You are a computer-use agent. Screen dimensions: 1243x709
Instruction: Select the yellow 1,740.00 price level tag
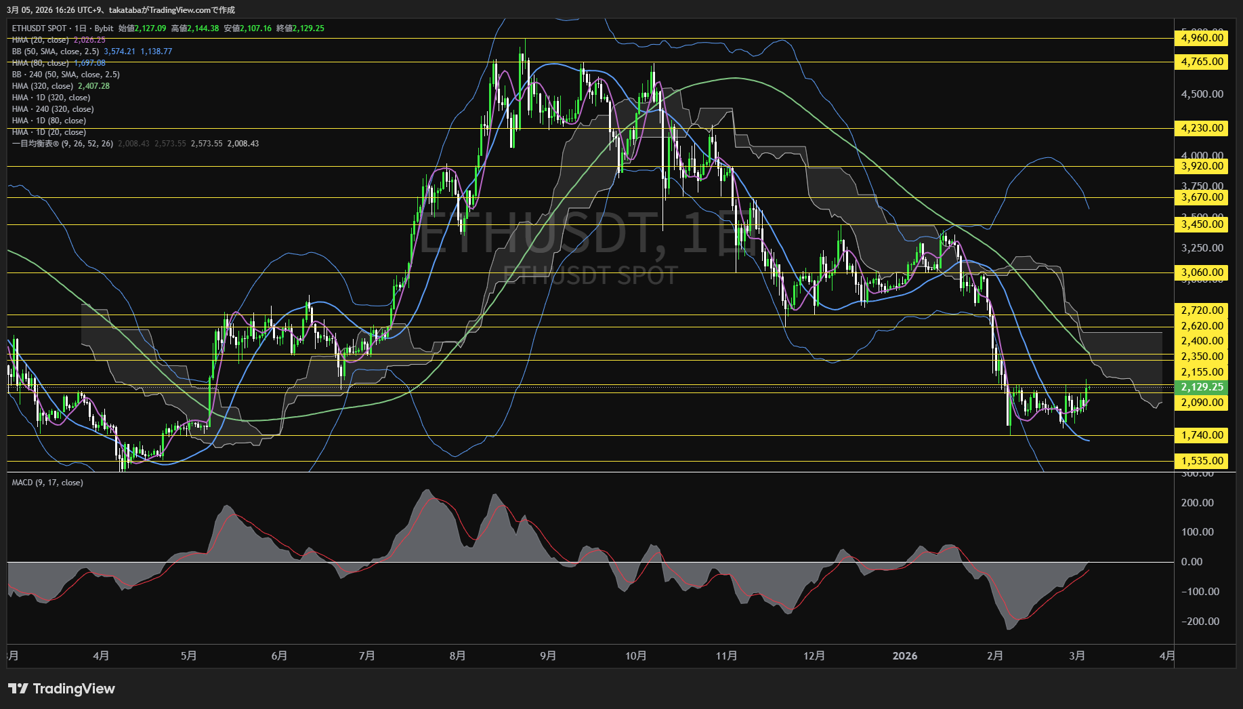click(1202, 435)
